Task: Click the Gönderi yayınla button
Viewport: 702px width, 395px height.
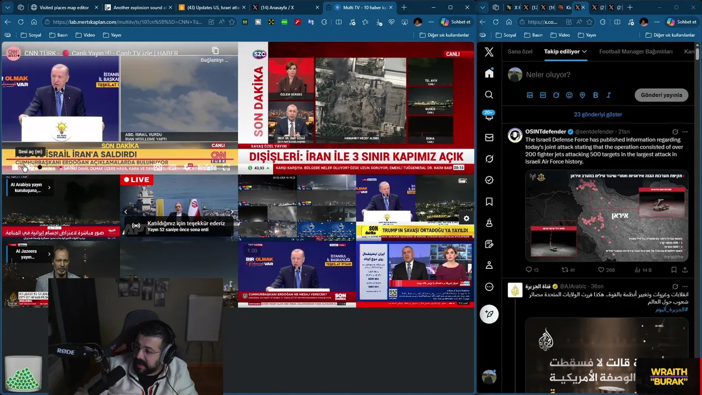Action: [661, 95]
